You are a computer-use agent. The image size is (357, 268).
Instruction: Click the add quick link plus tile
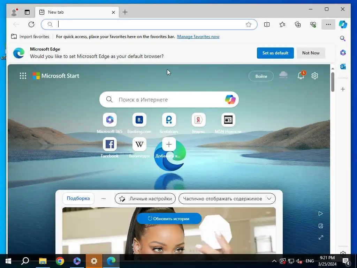click(x=169, y=144)
